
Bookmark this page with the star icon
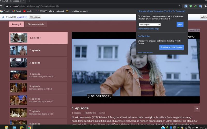tap(180, 6)
